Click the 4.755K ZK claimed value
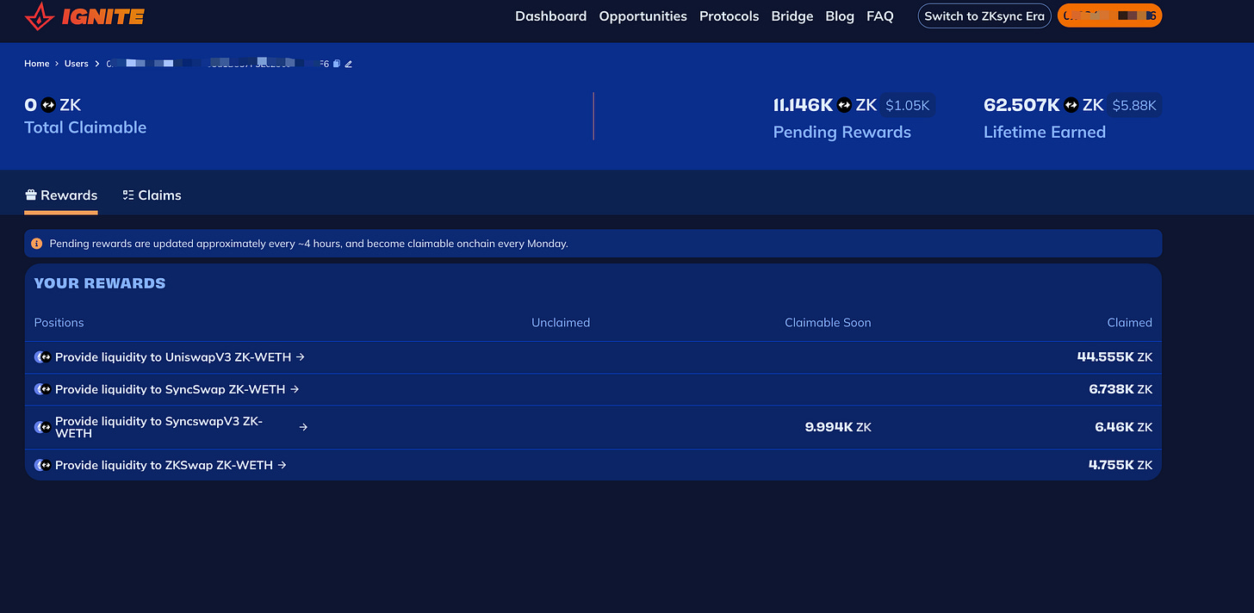 (x=1121, y=465)
